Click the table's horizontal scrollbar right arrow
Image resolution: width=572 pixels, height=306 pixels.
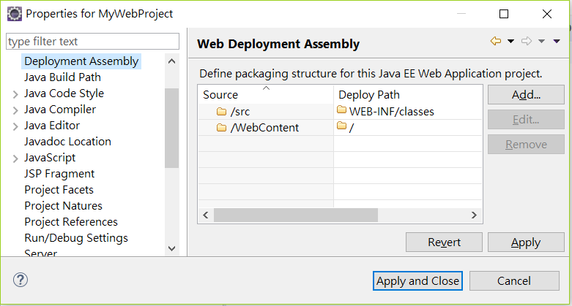coord(474,215)
